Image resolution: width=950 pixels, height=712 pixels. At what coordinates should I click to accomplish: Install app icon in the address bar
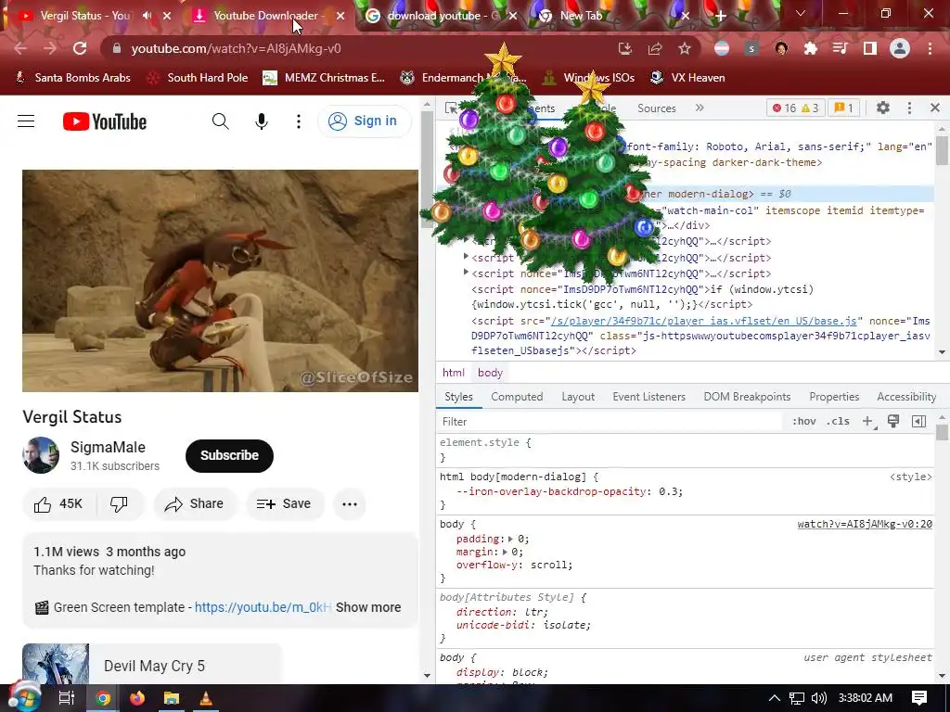[x=624, y=48]
